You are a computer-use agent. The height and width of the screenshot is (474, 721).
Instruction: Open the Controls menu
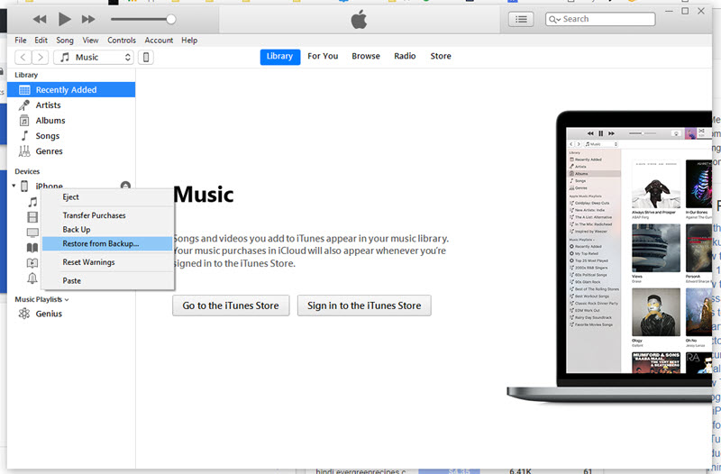click(122, 41)
